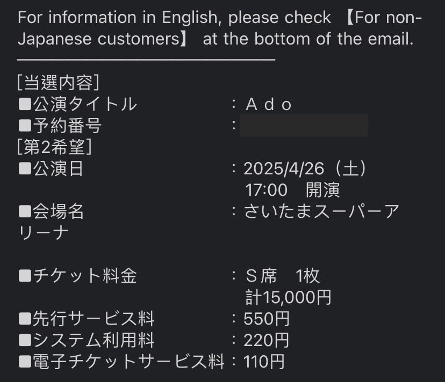Viewport: 445px width, 382px height.
Task: Click the square bullet beside チケット料金
Action: click(x=25, y=276)
